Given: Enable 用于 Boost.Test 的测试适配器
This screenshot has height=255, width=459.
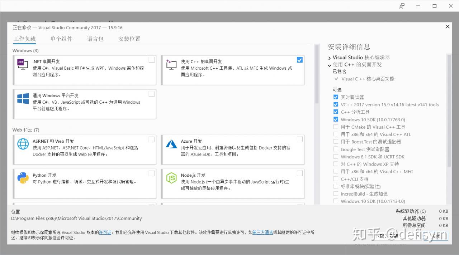Looking at the screenshot, I should pos(336,142).
